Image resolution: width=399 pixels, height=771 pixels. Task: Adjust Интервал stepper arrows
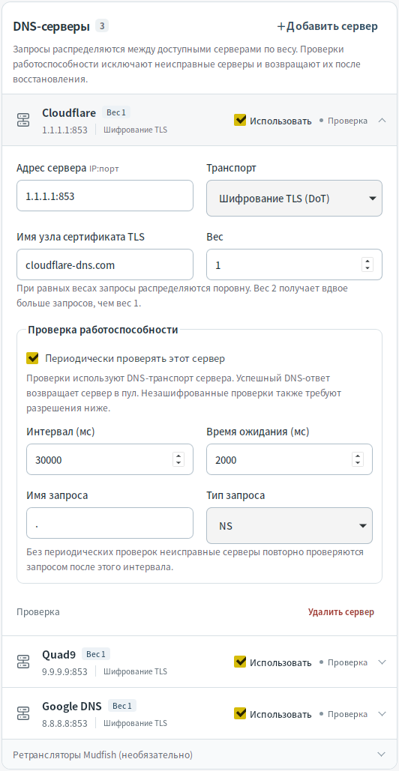tap(178, 460)
